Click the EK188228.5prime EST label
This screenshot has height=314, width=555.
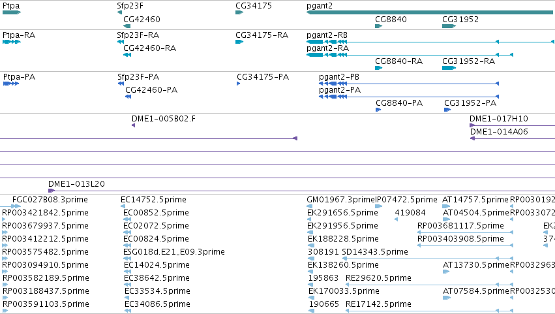[343, 239]
